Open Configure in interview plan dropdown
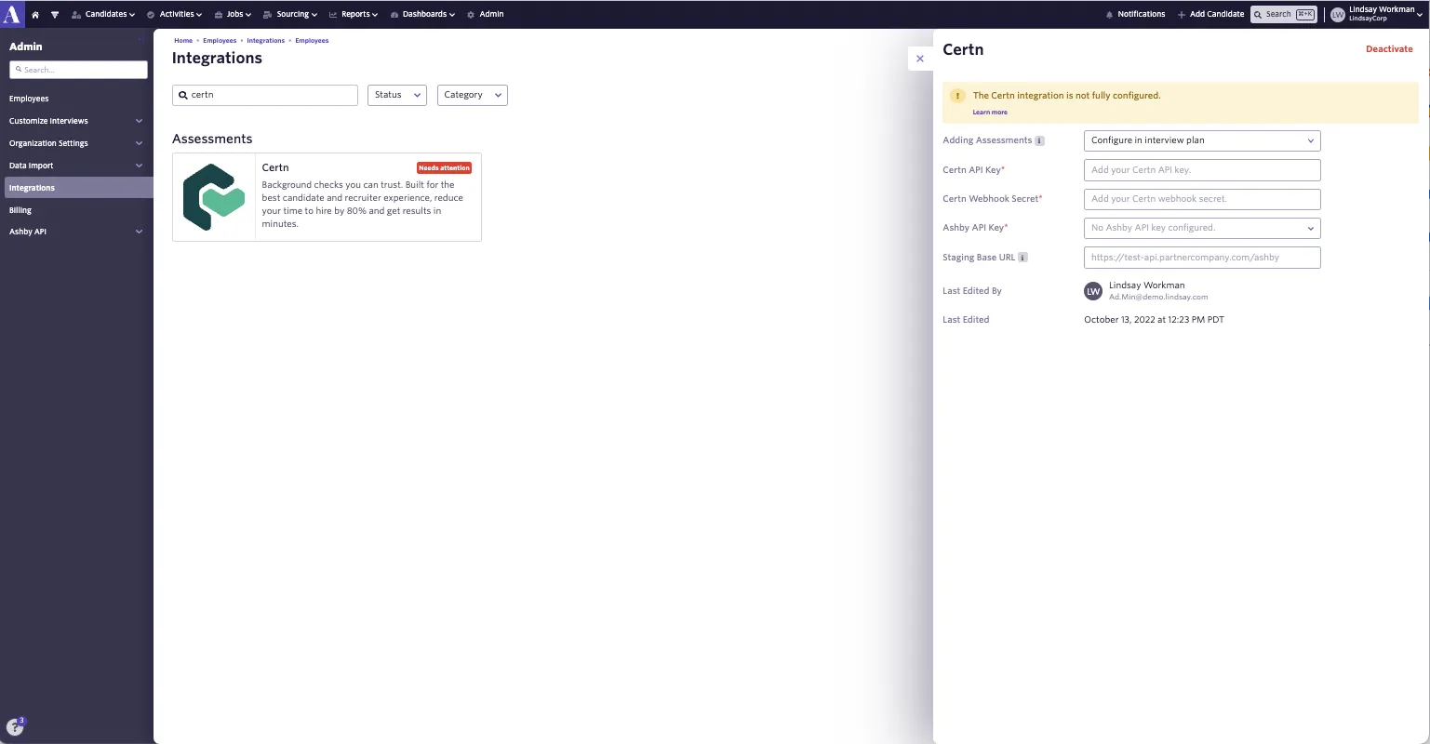Screen dimensions: 1430x744 (1202, 140)
